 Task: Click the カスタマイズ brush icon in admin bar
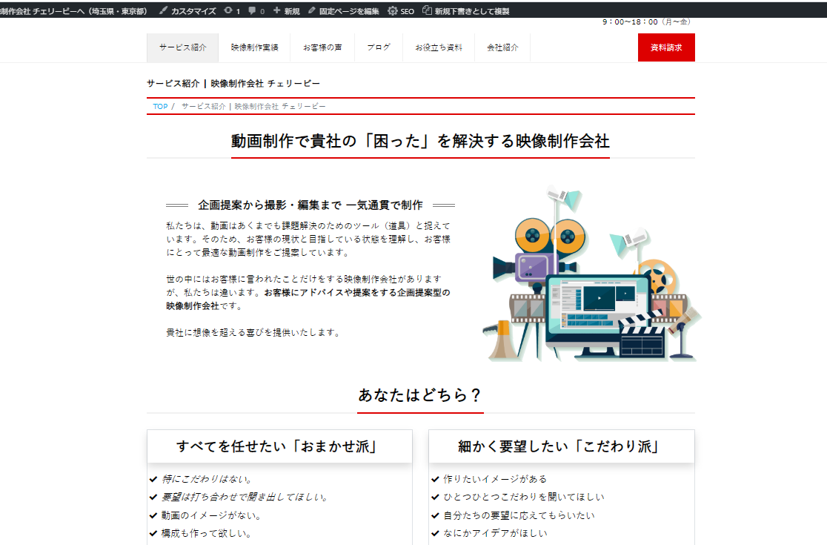(x=164, y=11)
